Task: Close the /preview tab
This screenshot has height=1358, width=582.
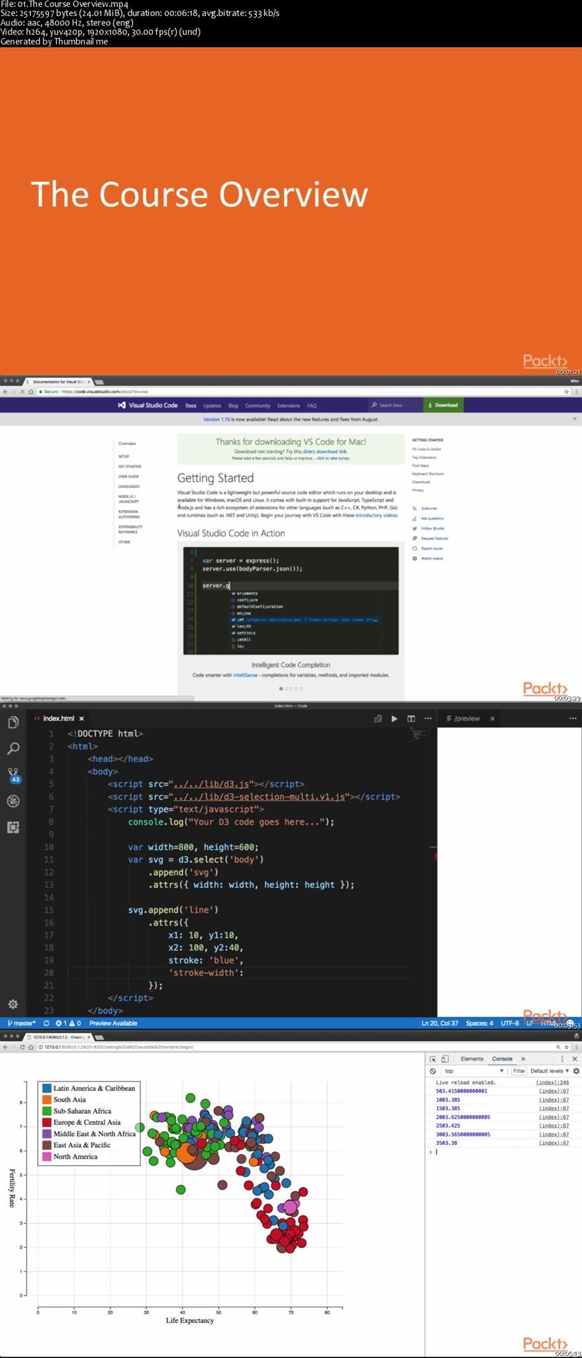Action: click(x=492, y=718)
